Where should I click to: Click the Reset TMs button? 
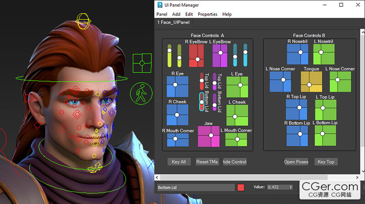click(207, 161)
